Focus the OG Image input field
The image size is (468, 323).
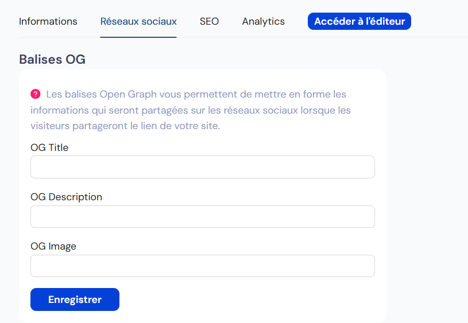coord(203,266)
